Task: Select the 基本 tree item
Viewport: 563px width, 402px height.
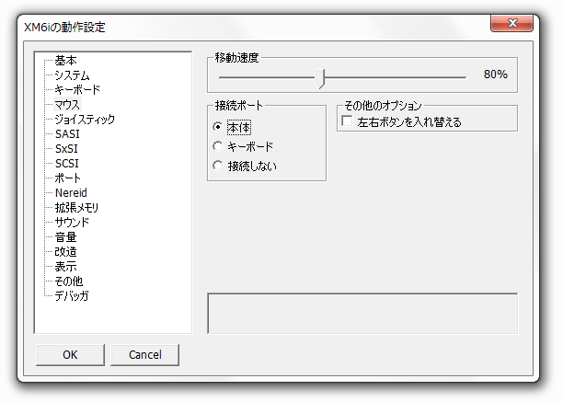Action: pos(65,61)
